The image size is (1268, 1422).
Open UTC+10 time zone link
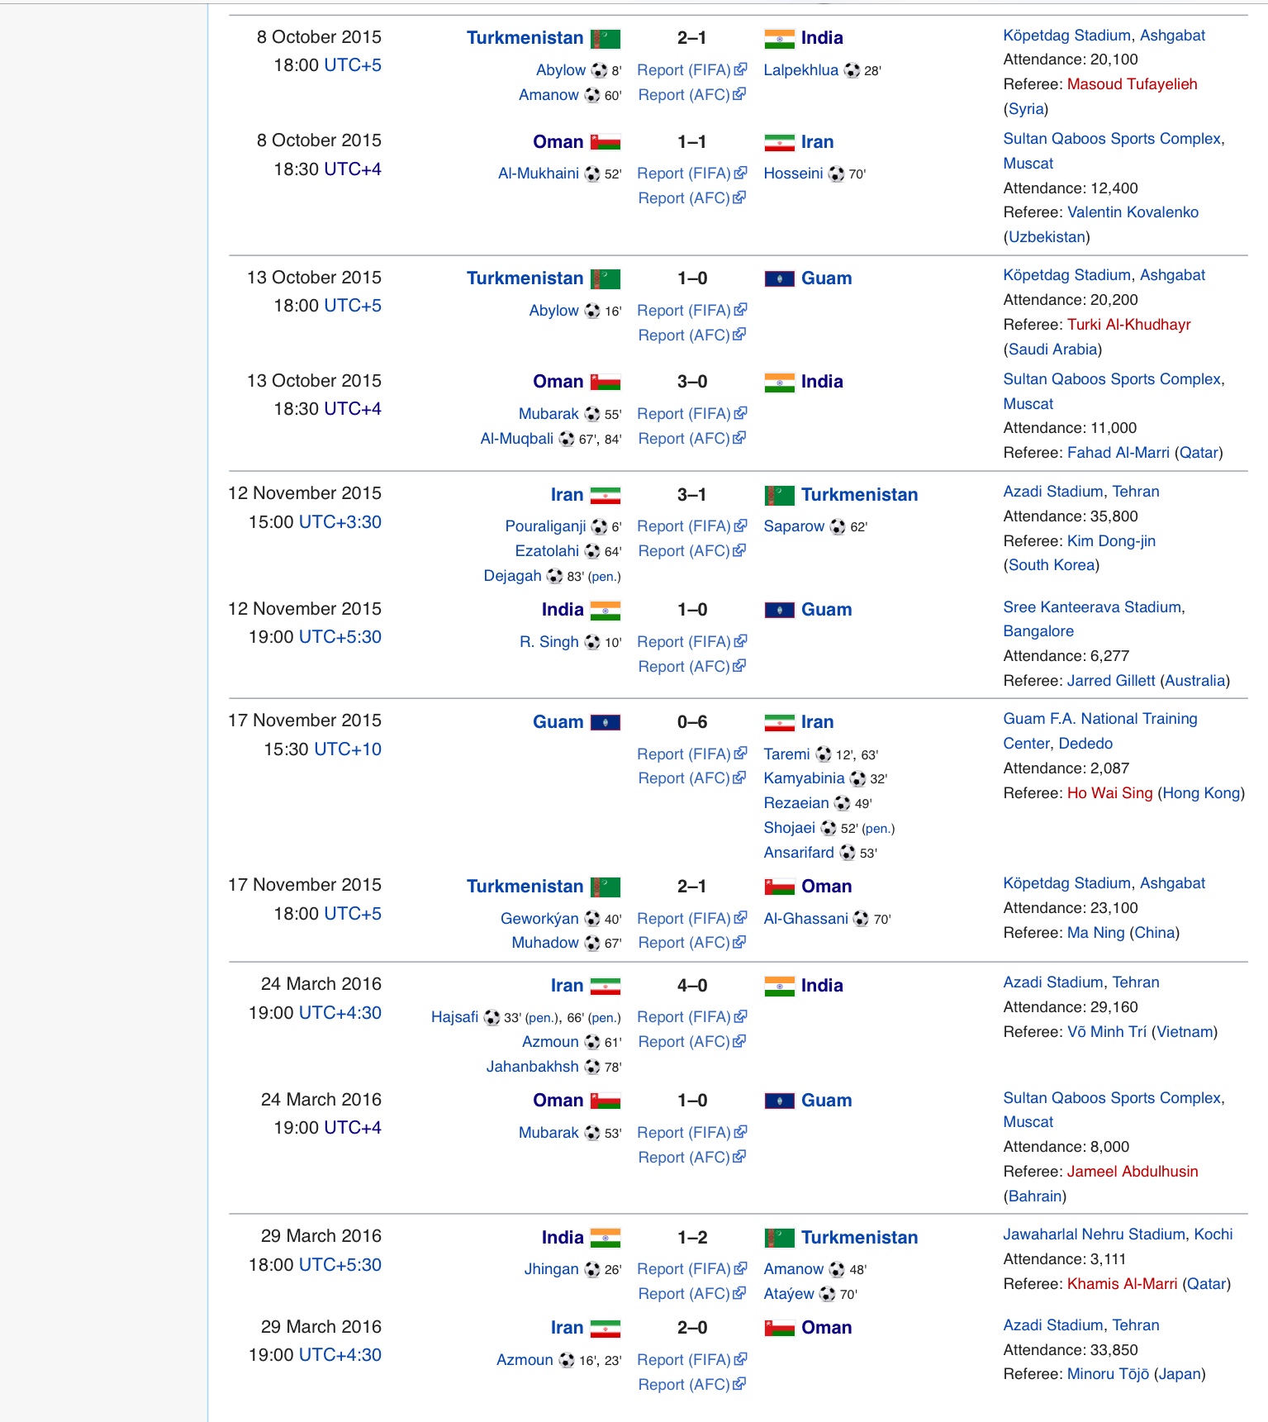point(347,749)
